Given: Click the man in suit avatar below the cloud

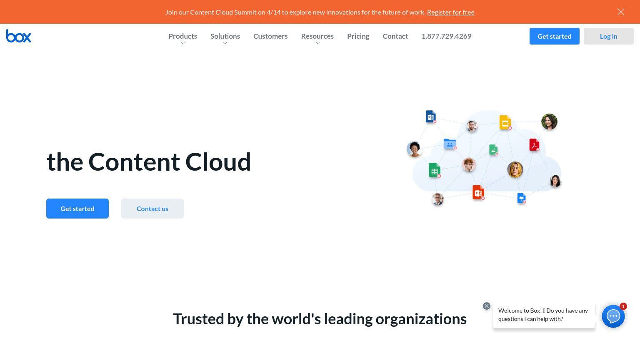Looking at the screenshot, I should [437, 199].
